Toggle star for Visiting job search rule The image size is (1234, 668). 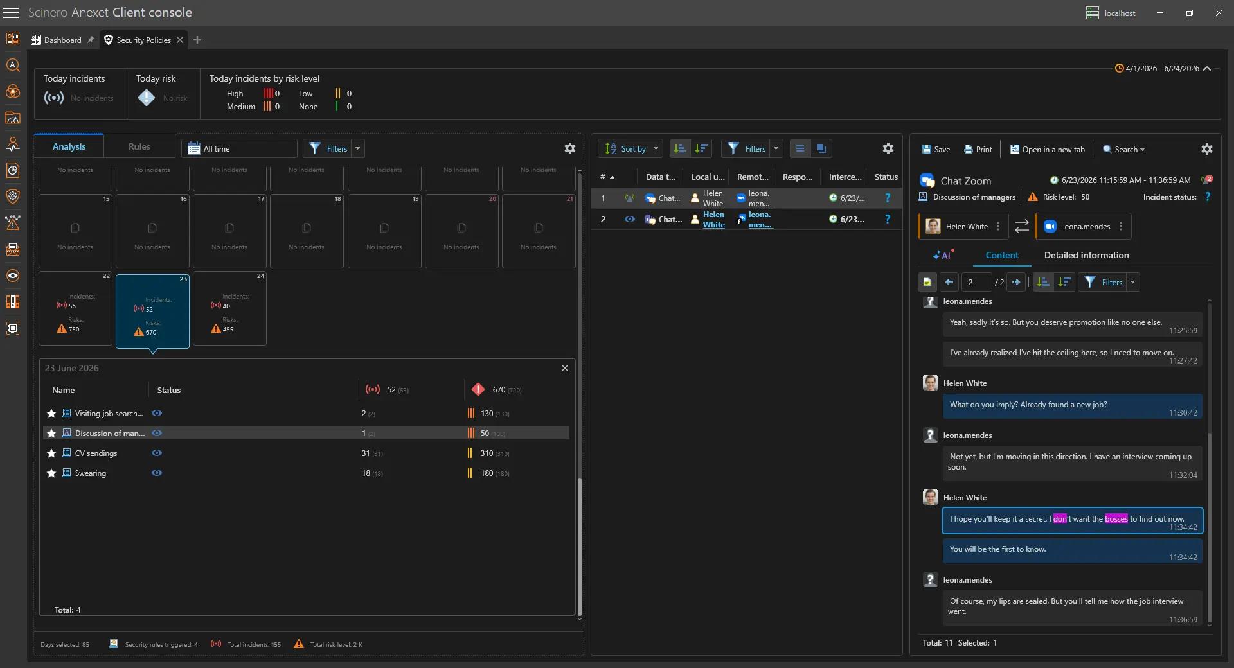51,414
